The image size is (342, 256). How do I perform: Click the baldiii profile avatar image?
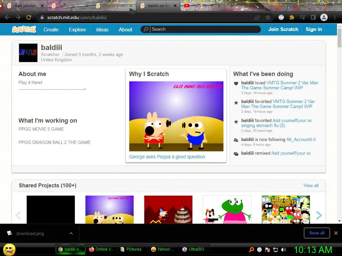pyautogui.click(x=28, y=53)
